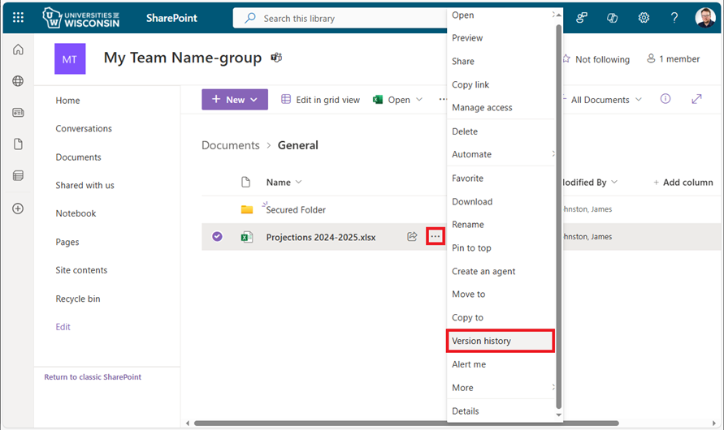Viewport: 724px width, 430px height.
Task: Open the settings gear icon
Action: [x=644, y=18]
